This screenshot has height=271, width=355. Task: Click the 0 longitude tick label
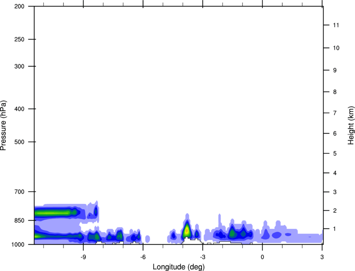pyautogui.click(x=262, y=257)
